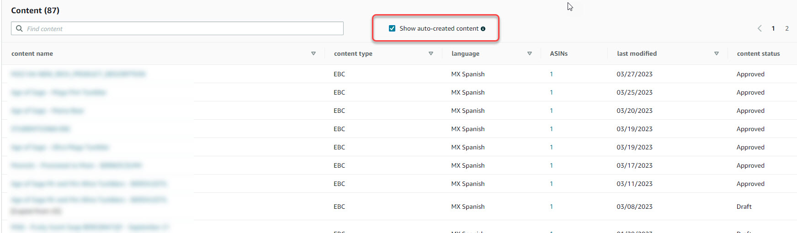Focus the Find content search field

[183, 28]
